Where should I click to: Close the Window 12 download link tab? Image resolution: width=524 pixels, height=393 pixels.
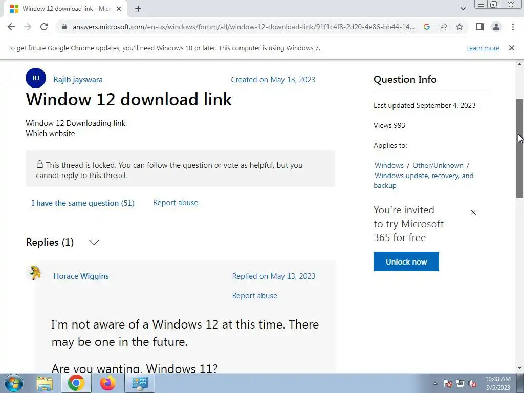point(119,9)
